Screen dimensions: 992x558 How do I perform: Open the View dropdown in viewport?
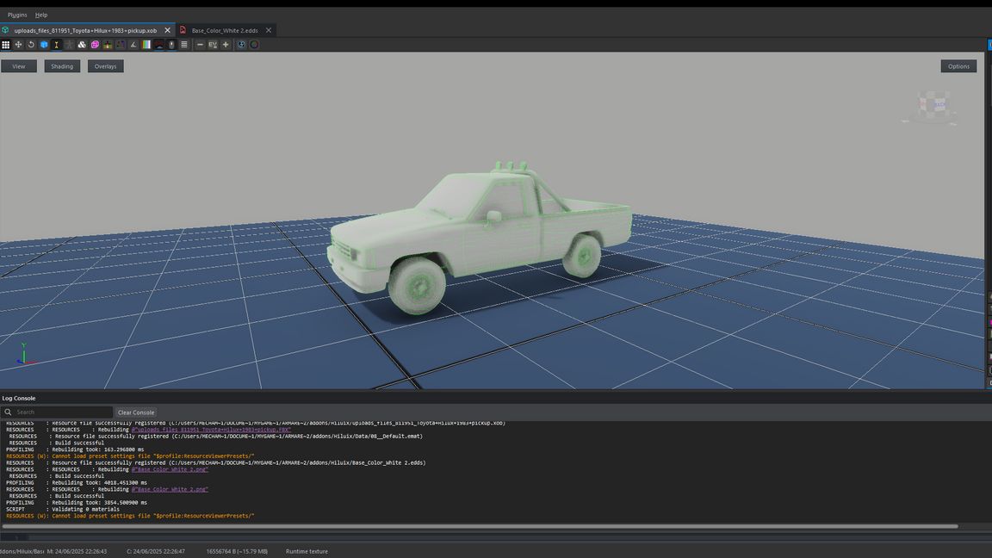(x=19, y=66)
